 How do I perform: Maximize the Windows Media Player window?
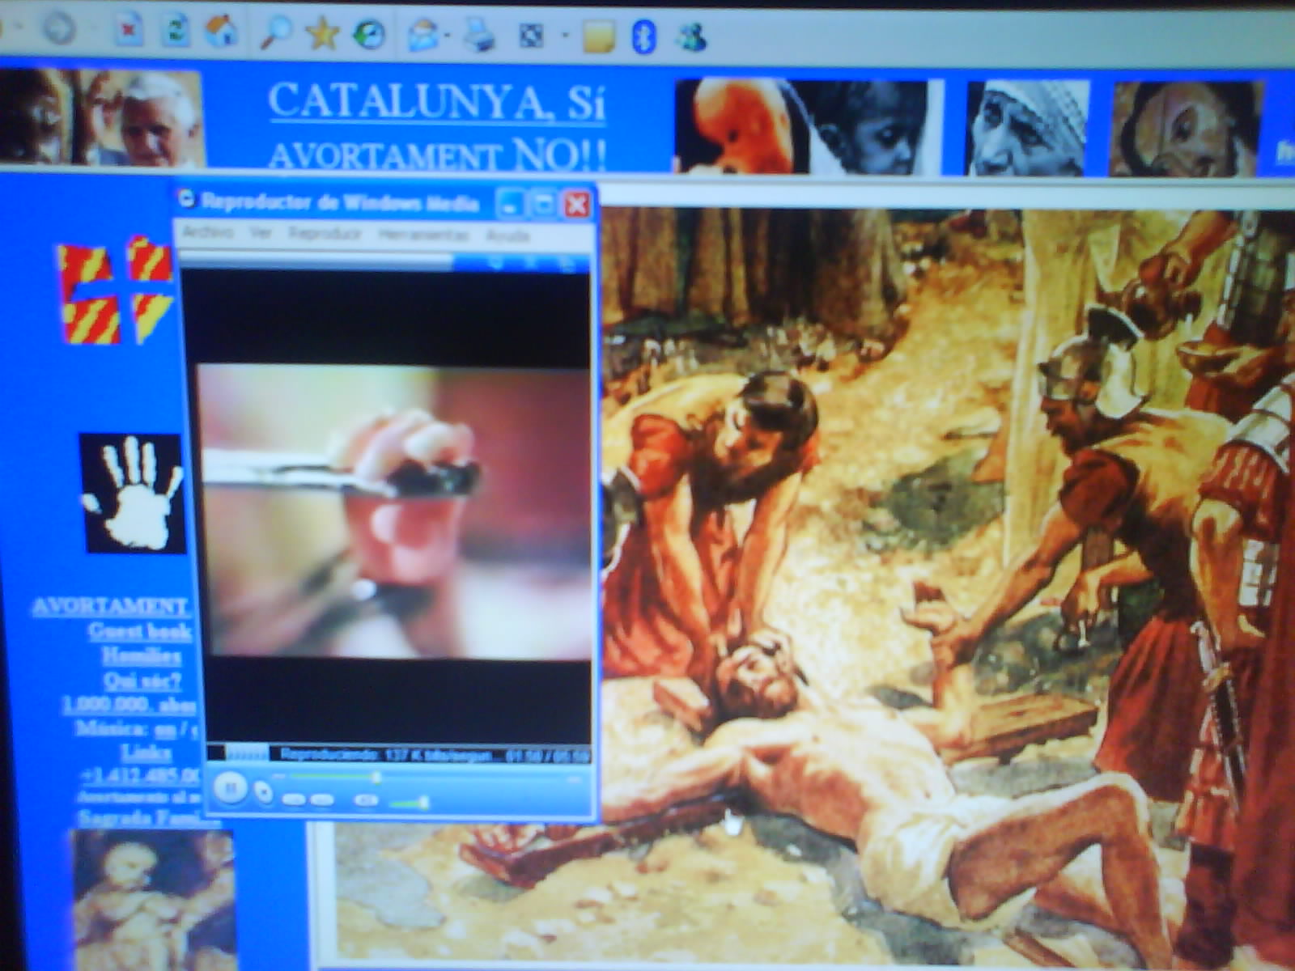[543, 204]
